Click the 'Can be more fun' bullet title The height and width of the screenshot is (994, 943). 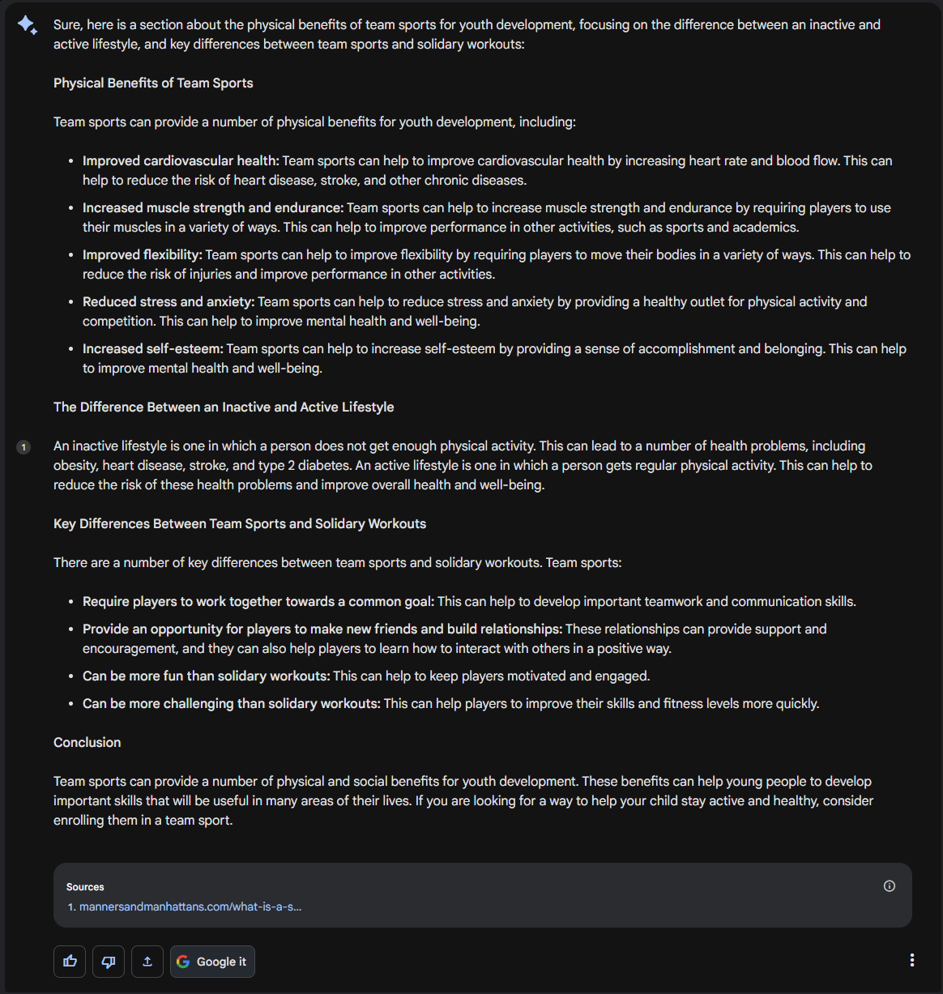206,676
